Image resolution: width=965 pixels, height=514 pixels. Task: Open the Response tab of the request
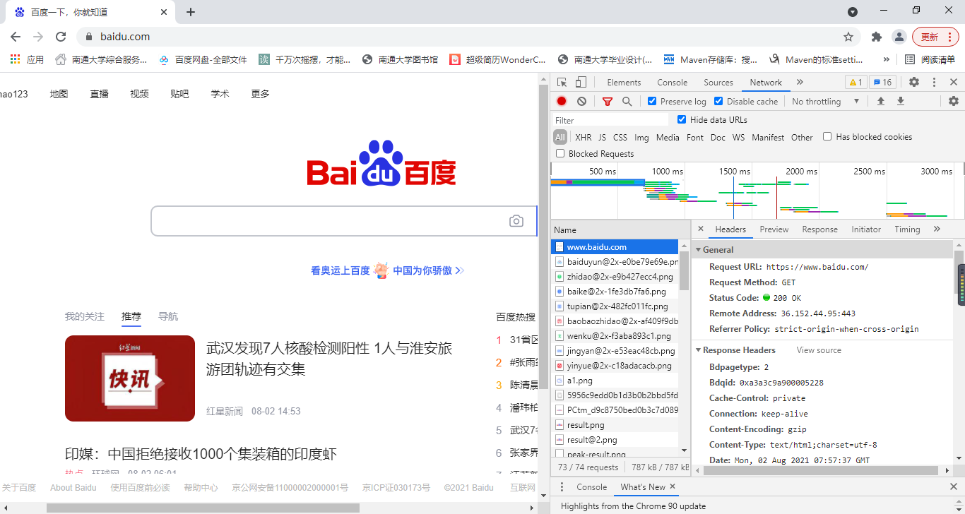pos(820,229)
